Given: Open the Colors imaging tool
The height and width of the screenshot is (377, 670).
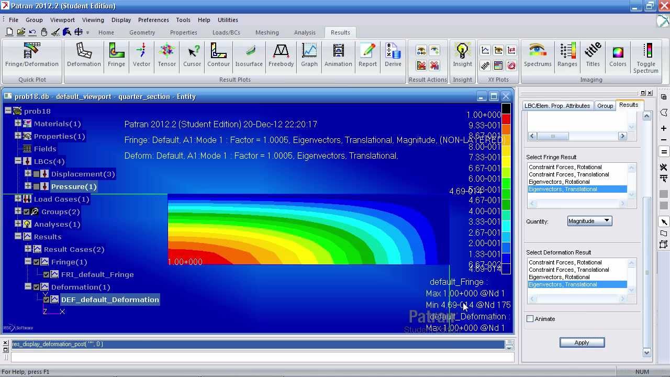Looking at the screenshot, I should (618, 56).
